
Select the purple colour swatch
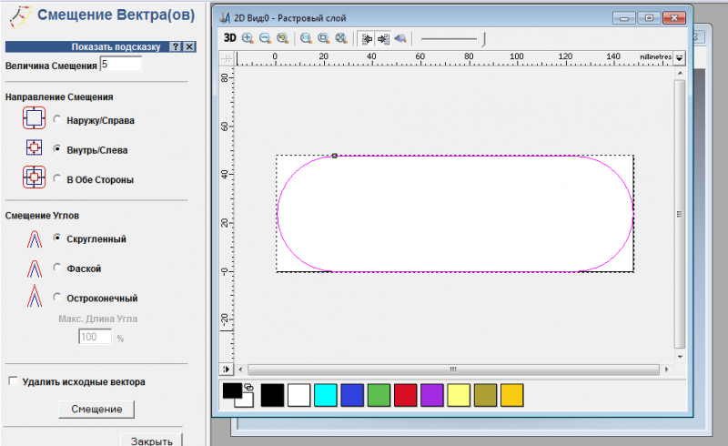431,395
